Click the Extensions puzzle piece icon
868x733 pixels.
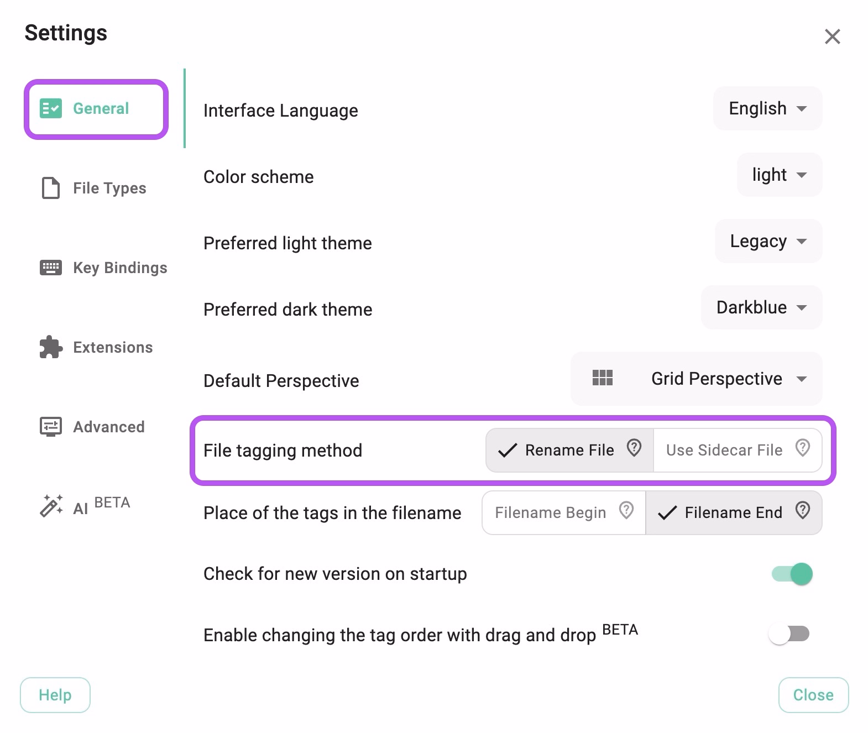coord(50,347)
